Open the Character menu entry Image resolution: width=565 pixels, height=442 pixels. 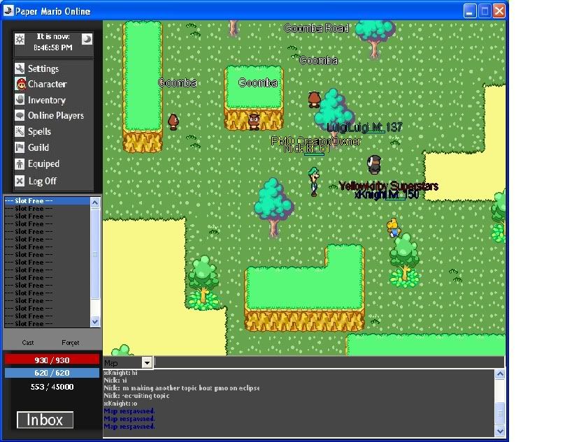tap(48, 84)
